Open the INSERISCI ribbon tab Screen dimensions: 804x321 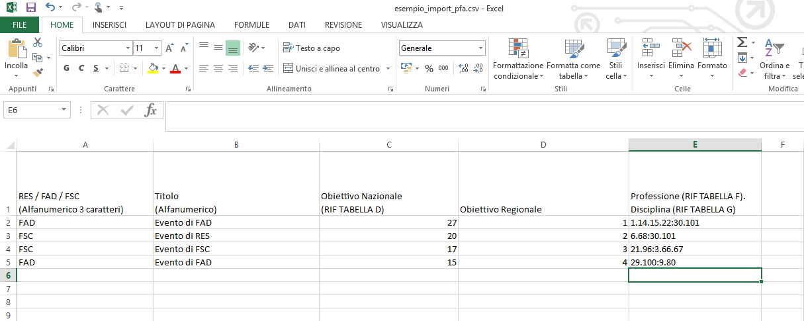[x=109, y=25]
